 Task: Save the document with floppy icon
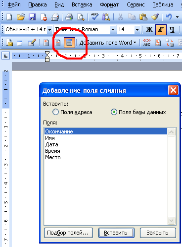pos(32,17)
